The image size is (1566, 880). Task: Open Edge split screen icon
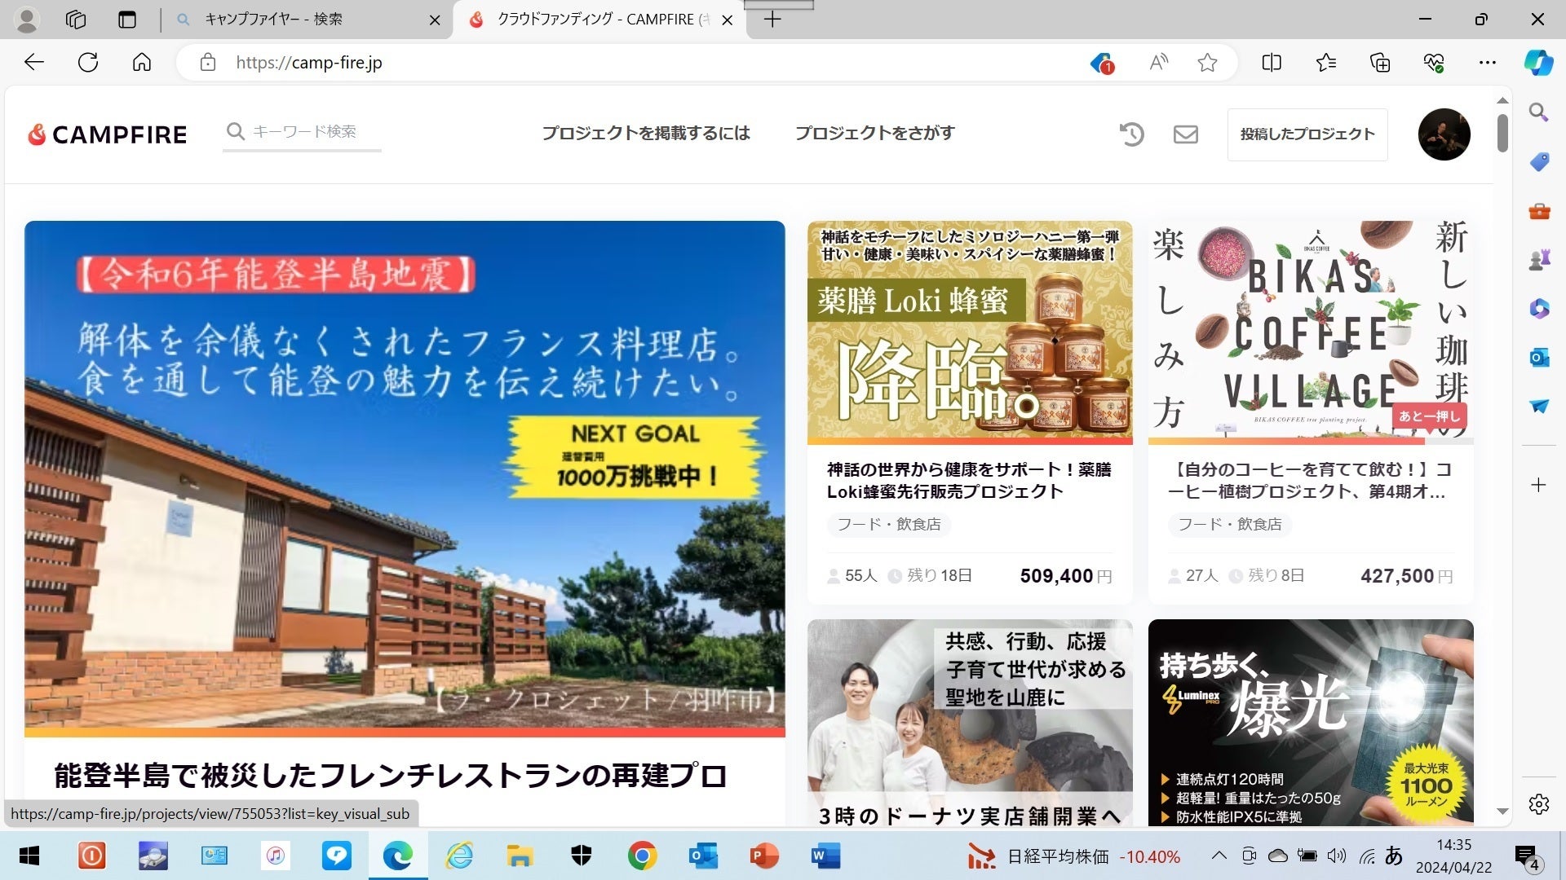click(1271, 63)
